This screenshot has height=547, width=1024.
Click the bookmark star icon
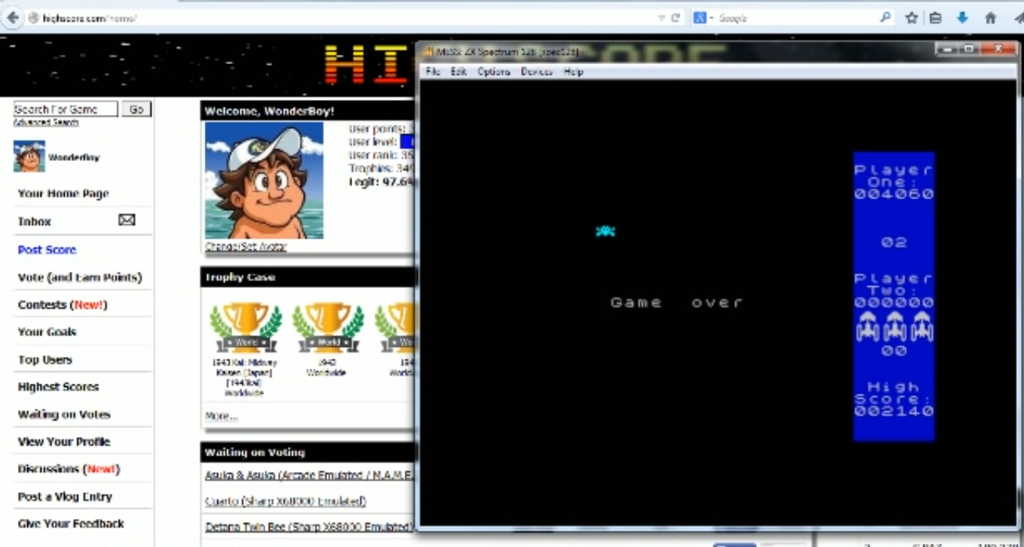coord(911,17)
